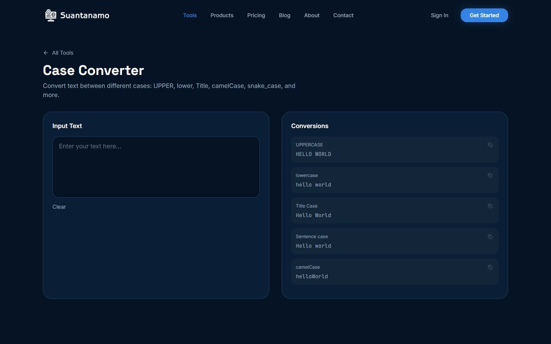Copy the camelCase conversion result

tap(490, 268)
